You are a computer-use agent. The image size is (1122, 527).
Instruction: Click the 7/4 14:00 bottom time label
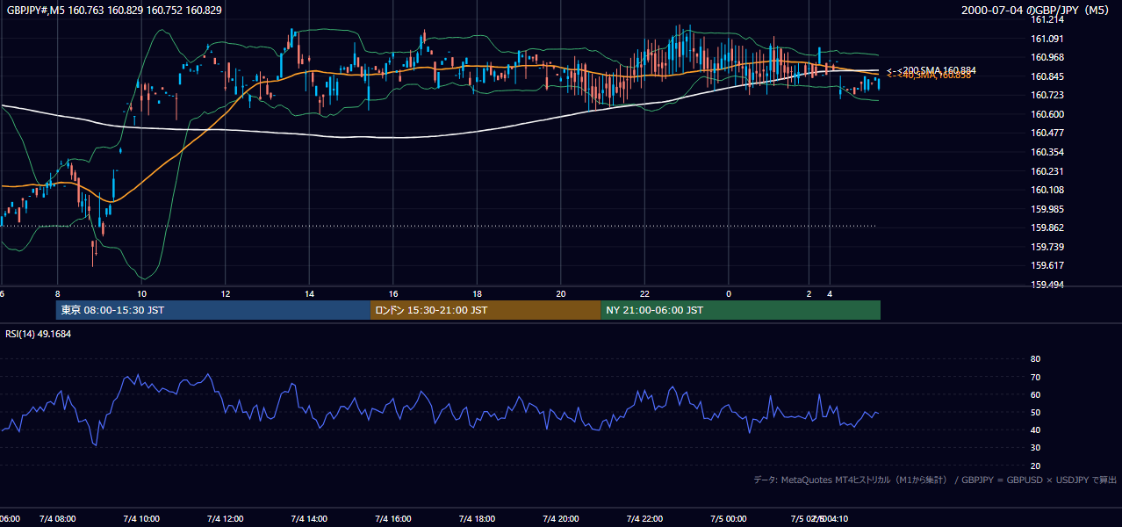[309, 519]
